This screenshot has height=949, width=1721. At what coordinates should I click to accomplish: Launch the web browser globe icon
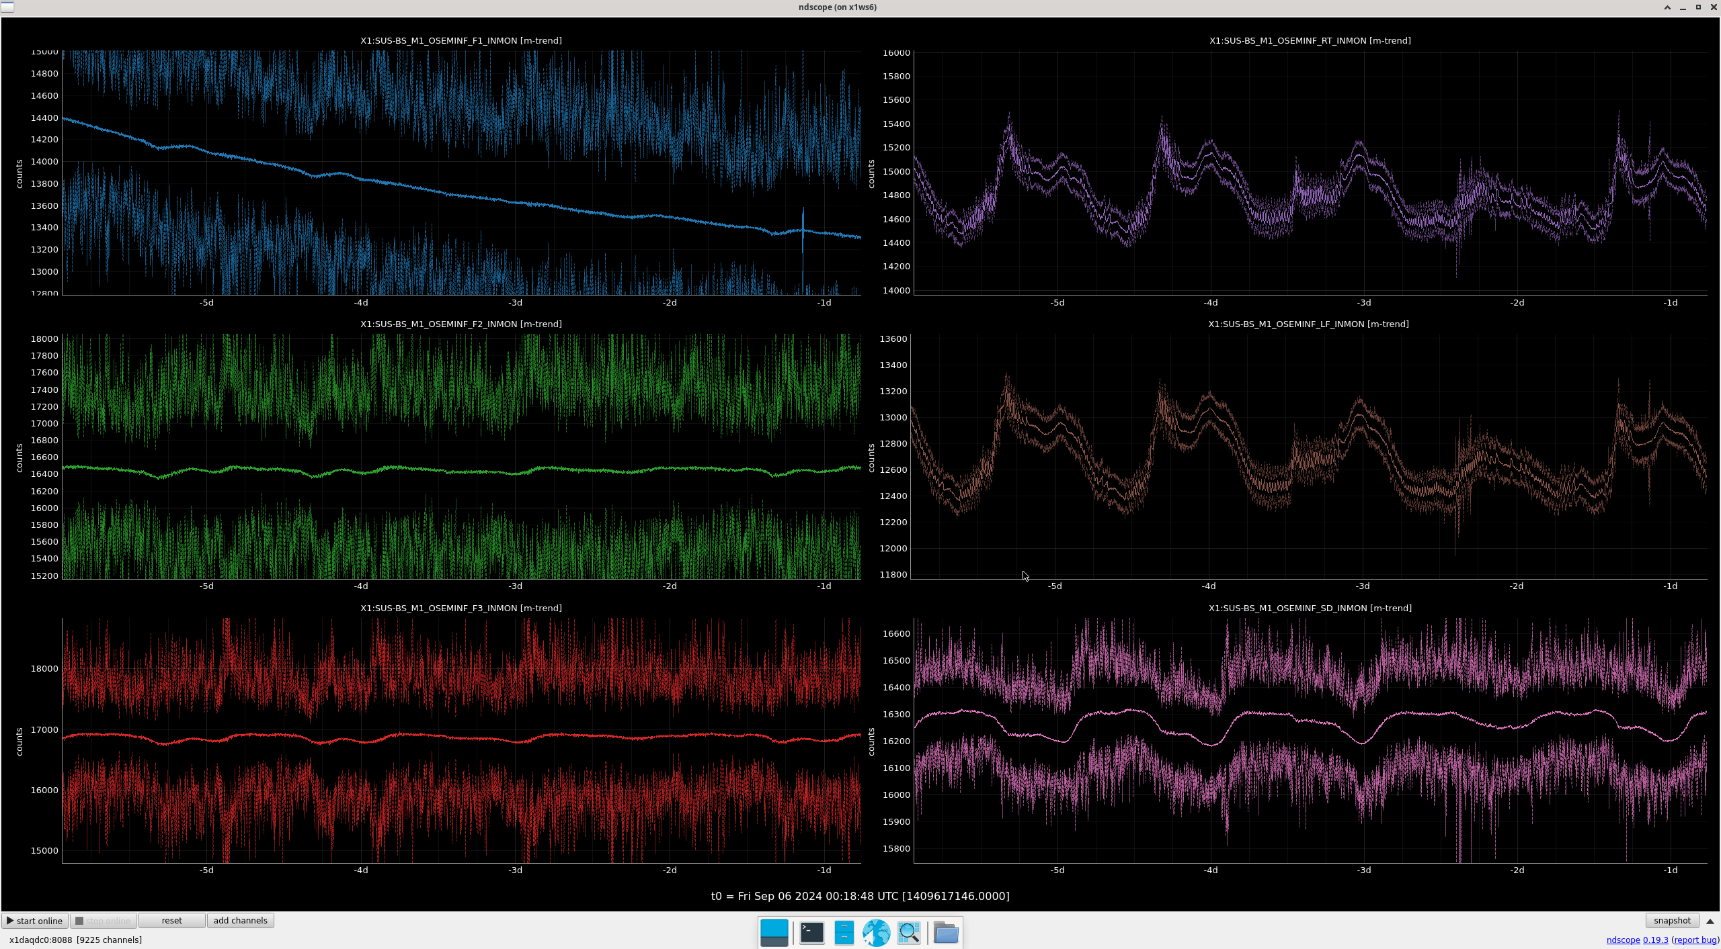(876, 932)
